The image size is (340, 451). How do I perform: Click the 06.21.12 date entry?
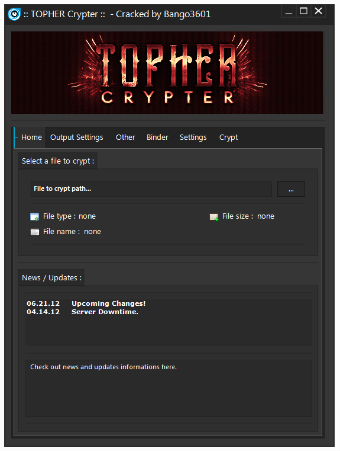pos(43,303)
